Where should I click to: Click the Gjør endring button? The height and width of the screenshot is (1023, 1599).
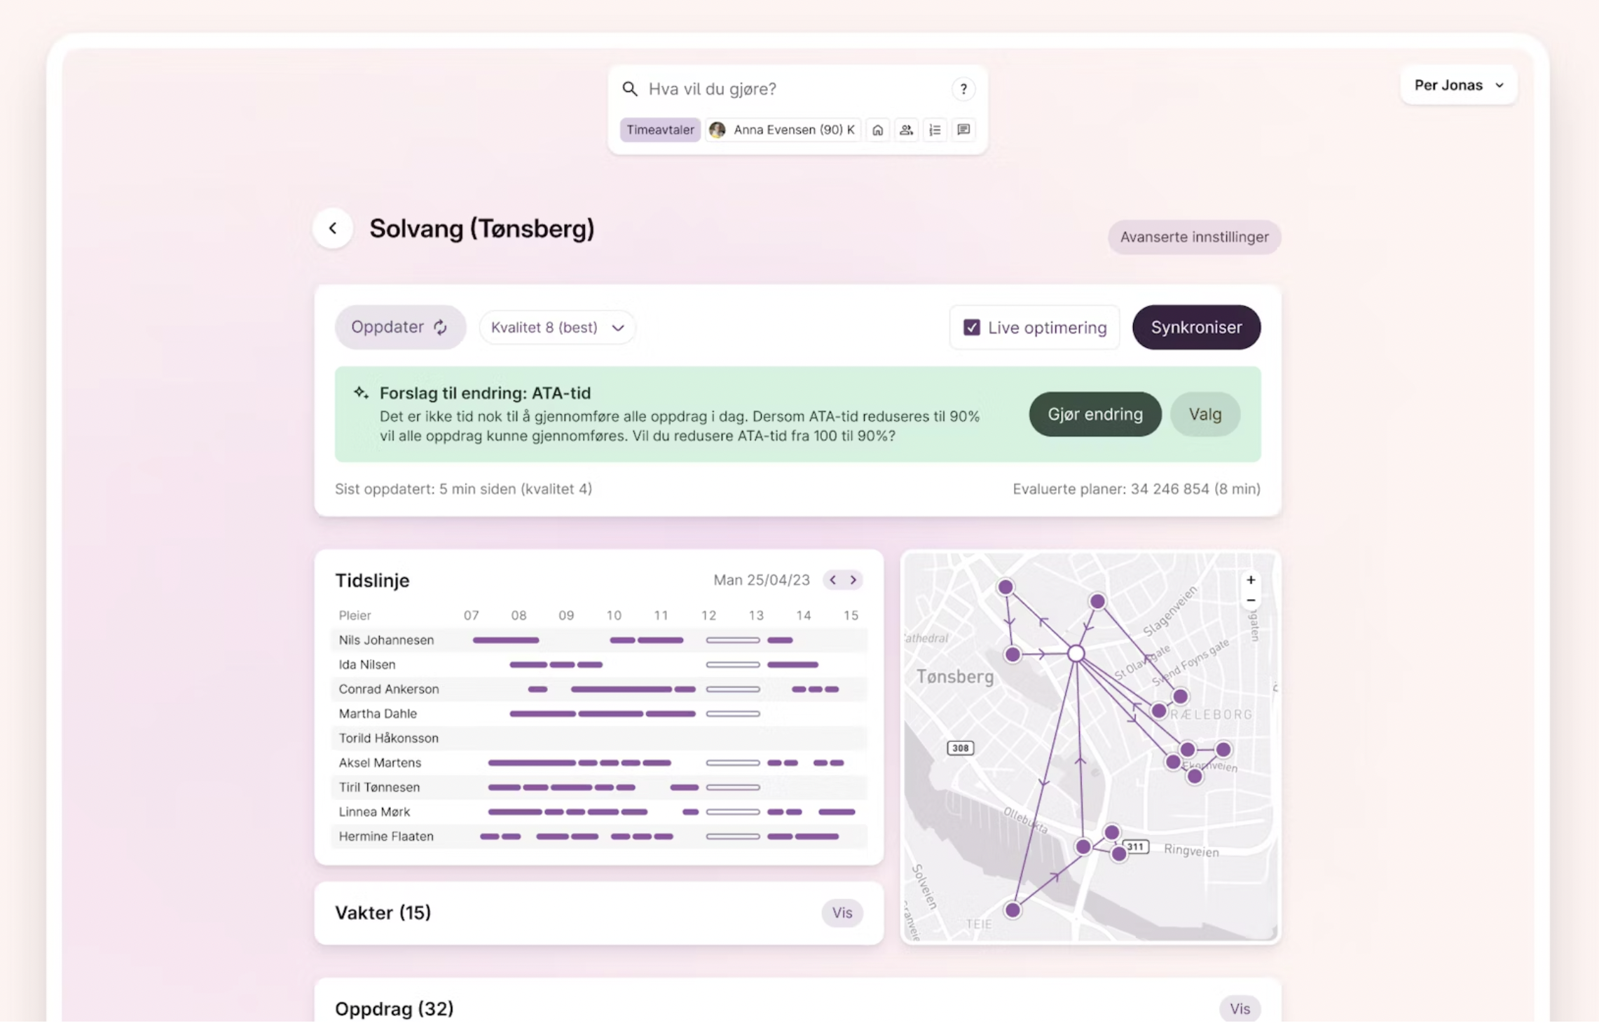pyautogui.click(x=1094, y=414)
